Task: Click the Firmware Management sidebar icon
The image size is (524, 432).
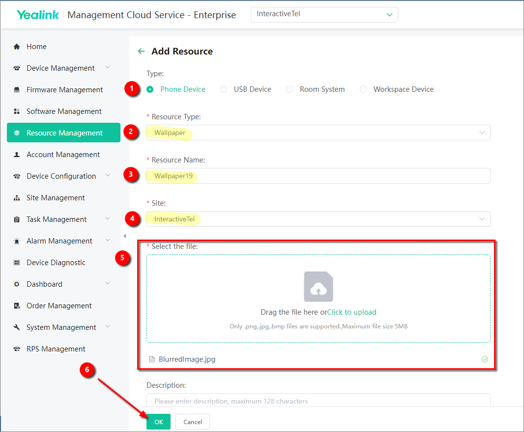Action: coord(17,90)
